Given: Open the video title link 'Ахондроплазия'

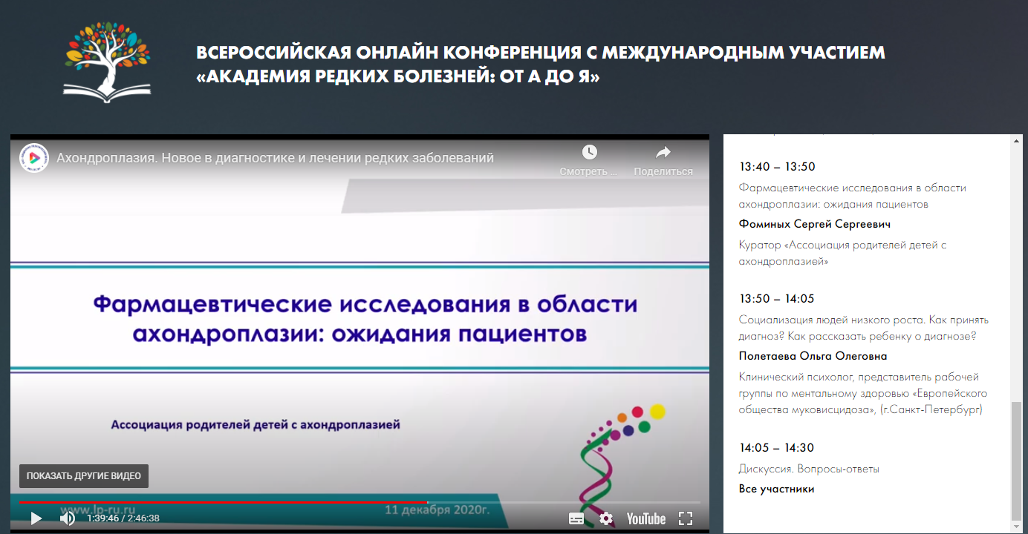Looking at the screenshot, I should 275,158.
